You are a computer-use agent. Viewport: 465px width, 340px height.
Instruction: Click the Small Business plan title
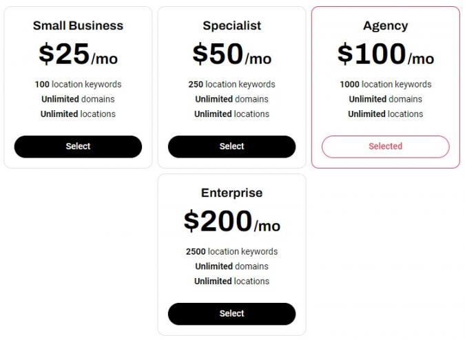(78, 26)
